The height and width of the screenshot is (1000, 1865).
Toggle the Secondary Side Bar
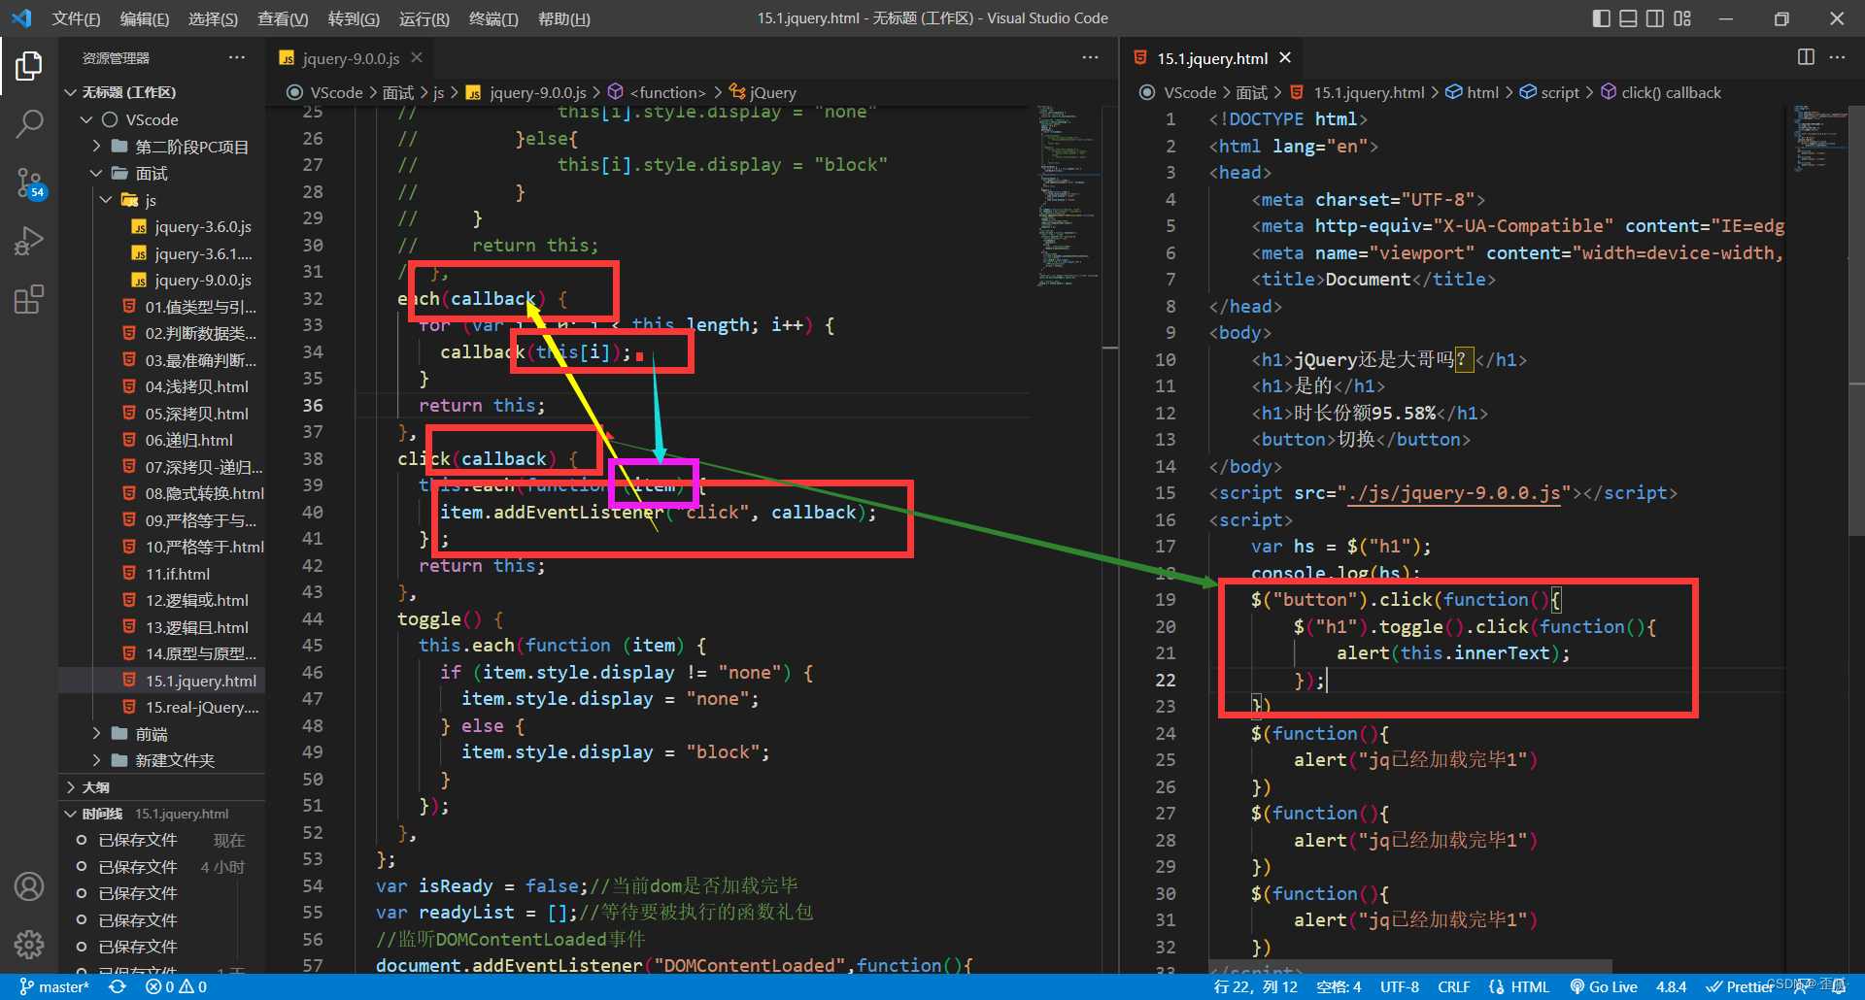point(1655,17)
